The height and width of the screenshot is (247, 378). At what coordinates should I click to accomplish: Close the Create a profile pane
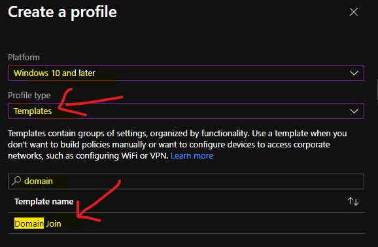tap(354, 12)
